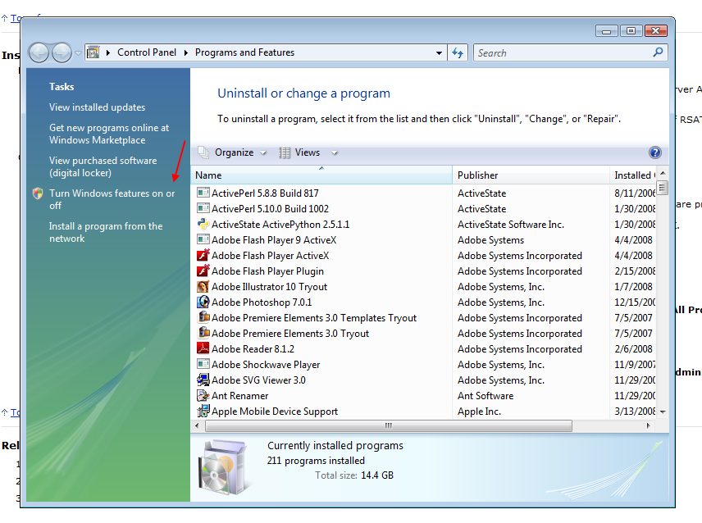Go forward with the Forward arrow button
Screen dimensions: 702x523
click(62, 52)
